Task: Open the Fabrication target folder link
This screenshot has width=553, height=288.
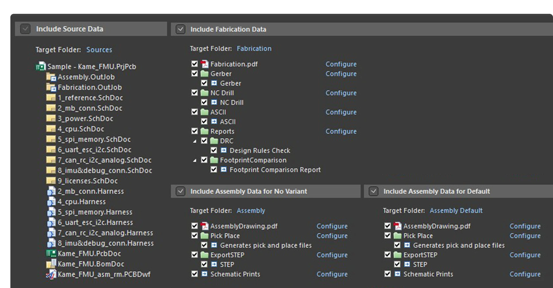Action: [254, 49]
